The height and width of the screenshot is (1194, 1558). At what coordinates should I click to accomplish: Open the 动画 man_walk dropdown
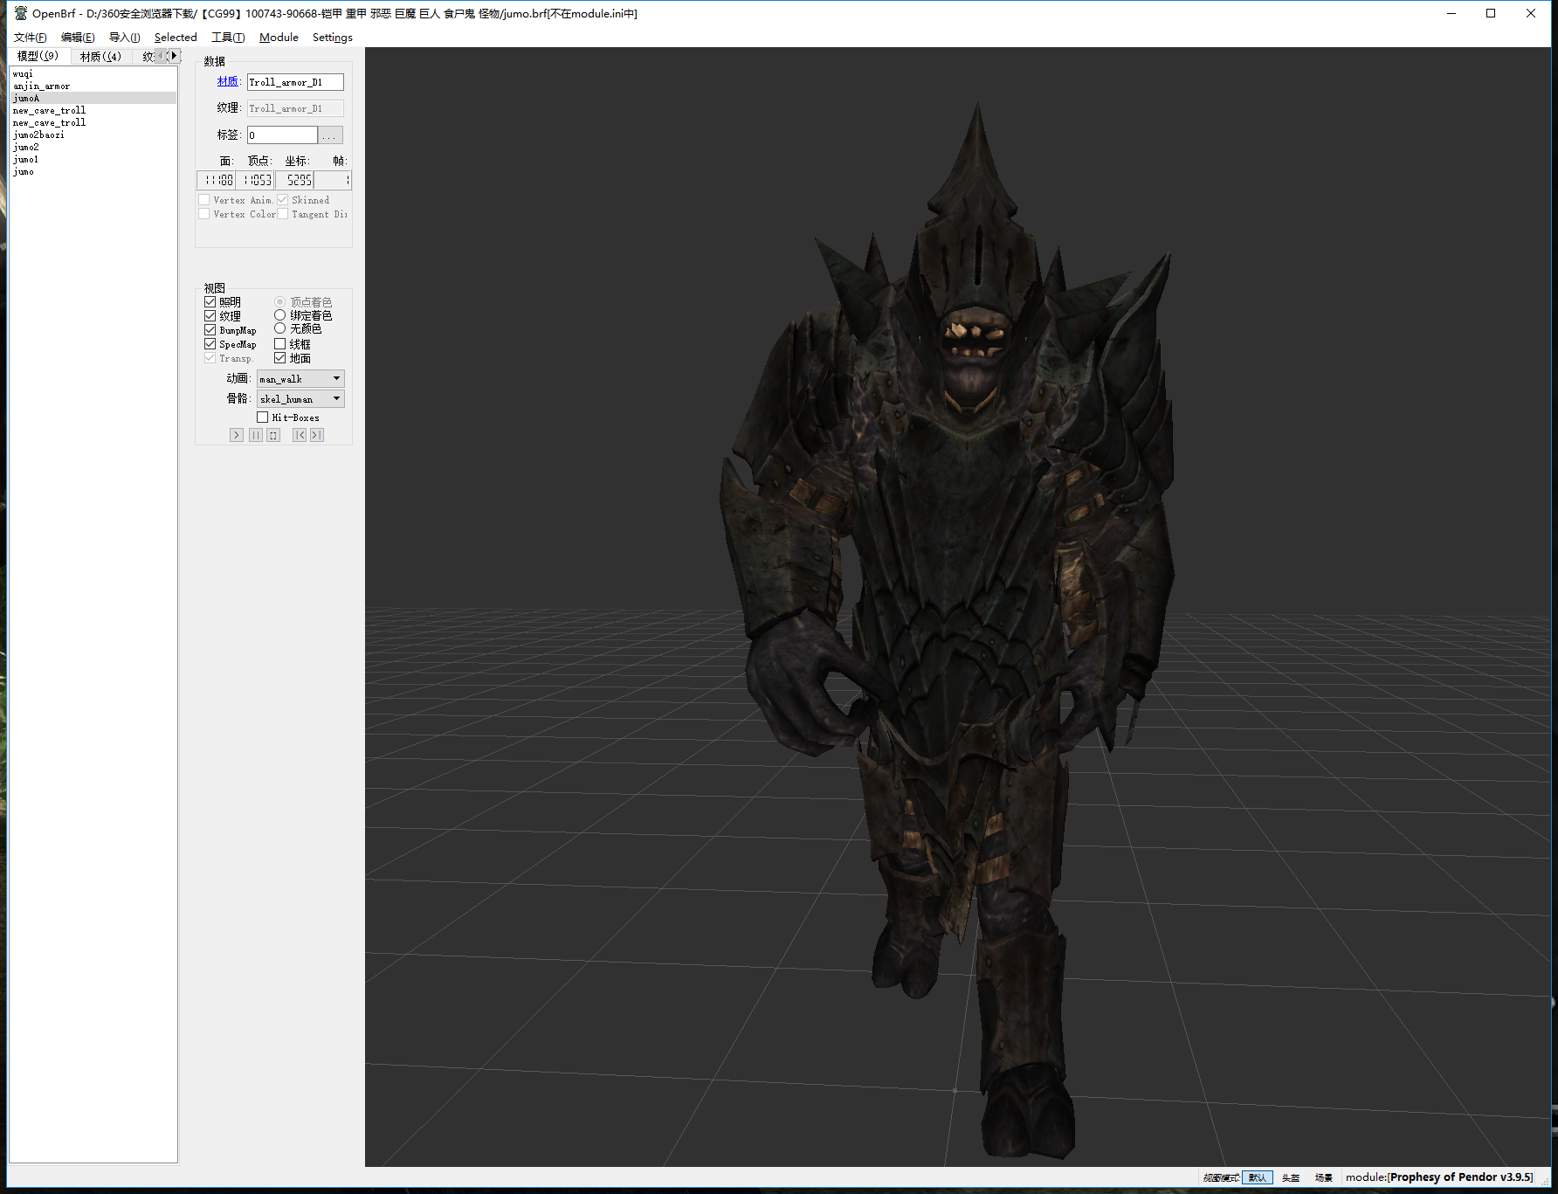[x=300, y=378]
